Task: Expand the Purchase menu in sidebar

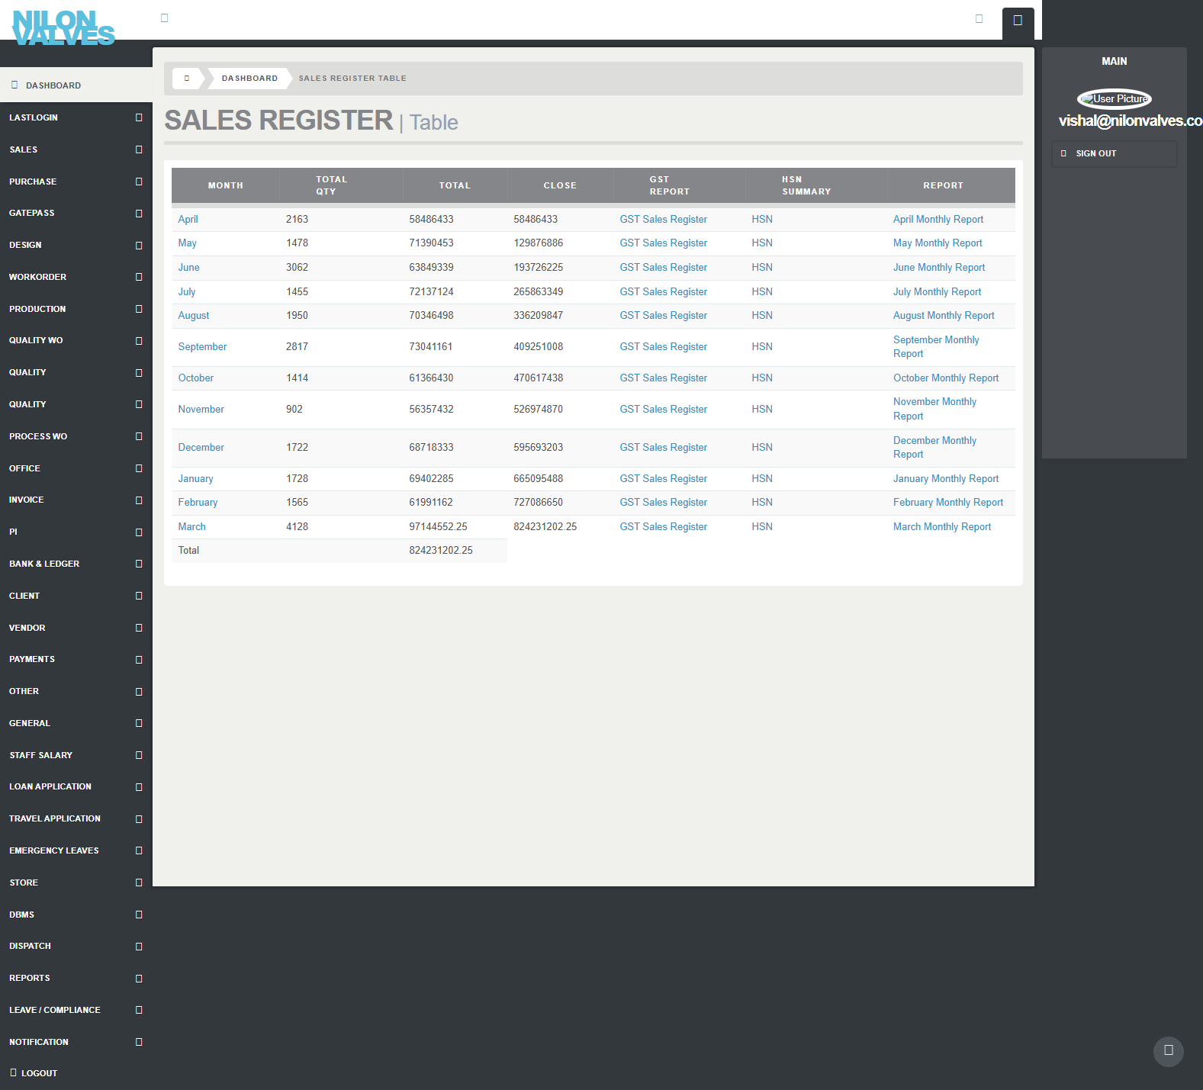Action: coord(139,182)
